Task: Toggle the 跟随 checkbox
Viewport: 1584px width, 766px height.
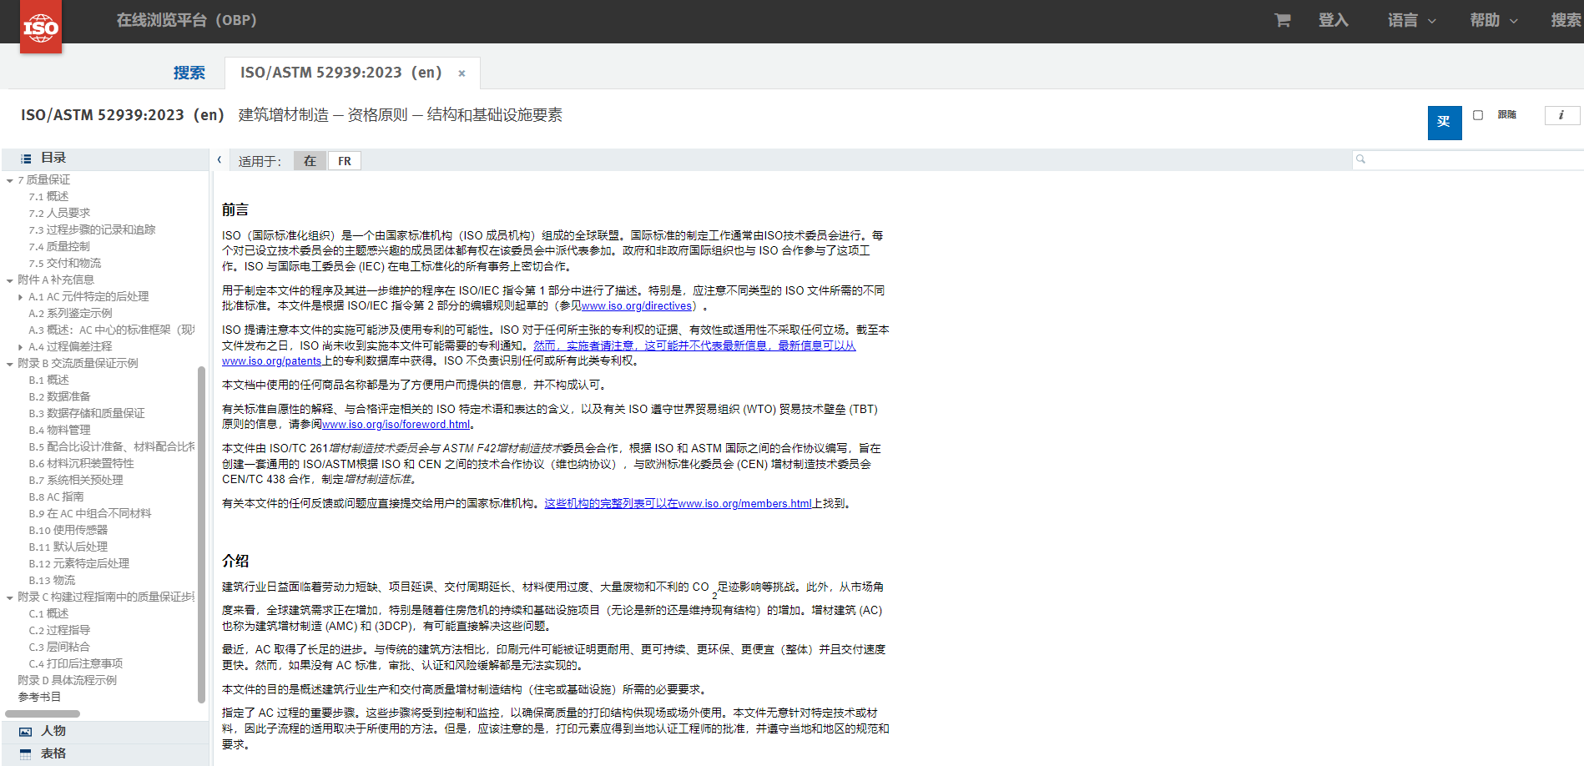Action: [x=1478, y=115]
